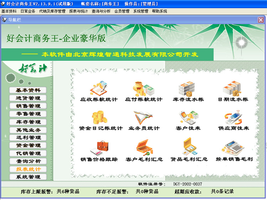The width and height of the screenshot is (267, 200).
Task: Click the 共6种货品 count
Action: (68, 191)
